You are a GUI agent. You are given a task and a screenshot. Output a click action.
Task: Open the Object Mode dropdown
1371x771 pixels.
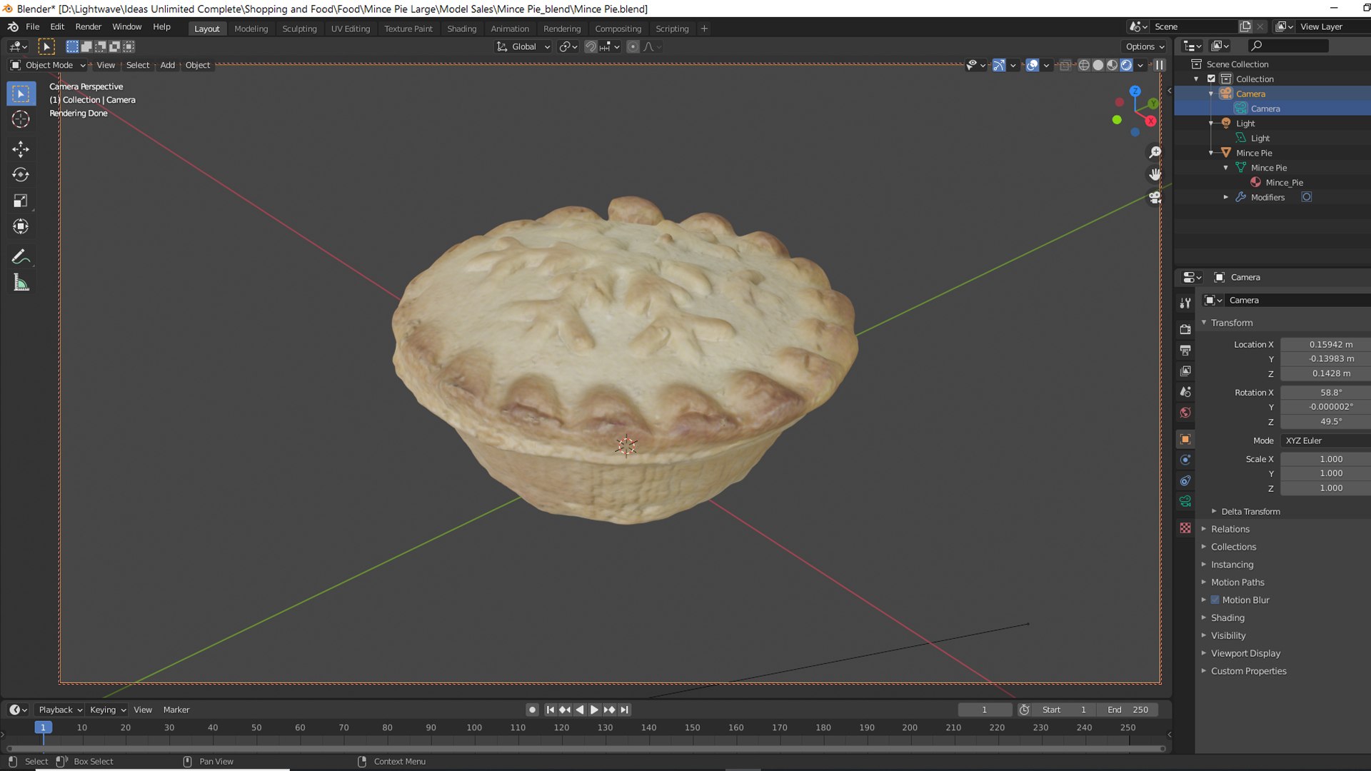click(x=48, y=65)
